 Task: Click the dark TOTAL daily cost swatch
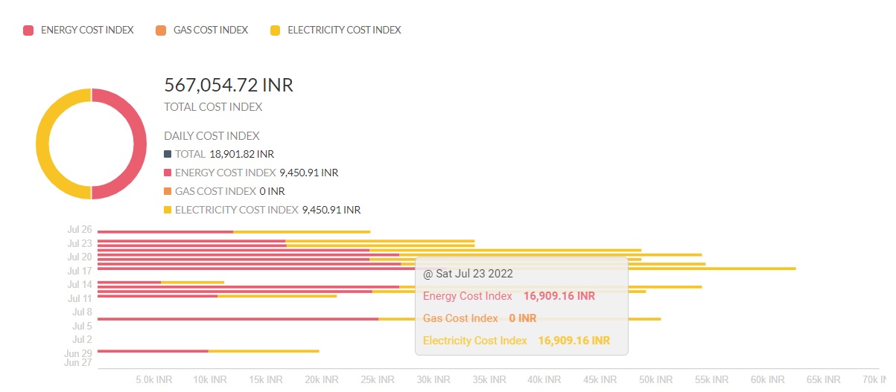click(168, 154)
